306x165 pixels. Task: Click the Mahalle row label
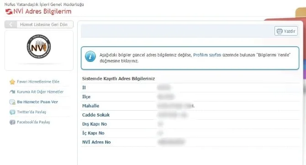click(x=90, y=106)
